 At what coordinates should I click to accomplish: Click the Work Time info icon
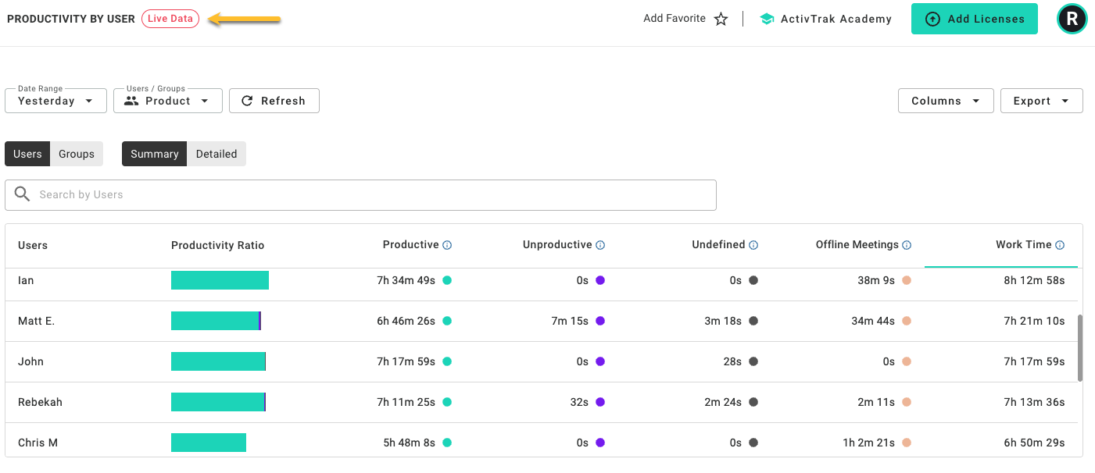point(1060,245)
